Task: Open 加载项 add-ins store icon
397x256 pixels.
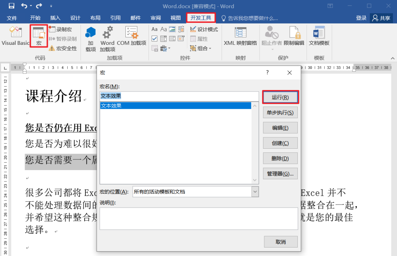Action: (90, 39)
